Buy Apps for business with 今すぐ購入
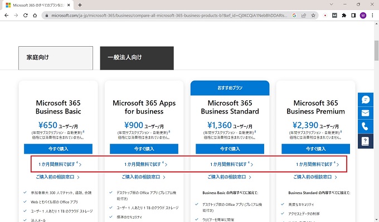 point(144,149)
